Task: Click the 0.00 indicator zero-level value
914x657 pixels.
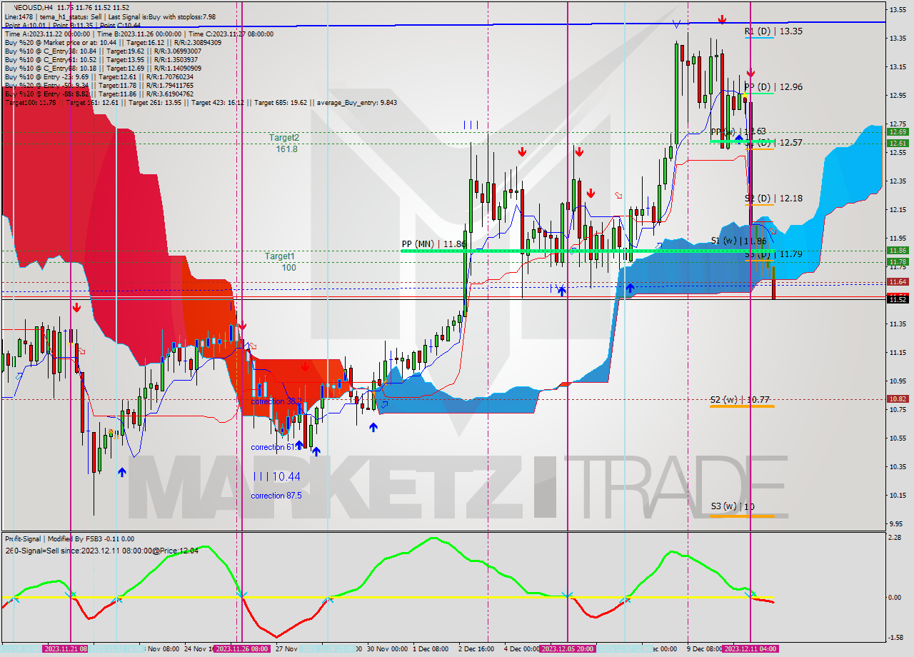Action: [895, 598]
